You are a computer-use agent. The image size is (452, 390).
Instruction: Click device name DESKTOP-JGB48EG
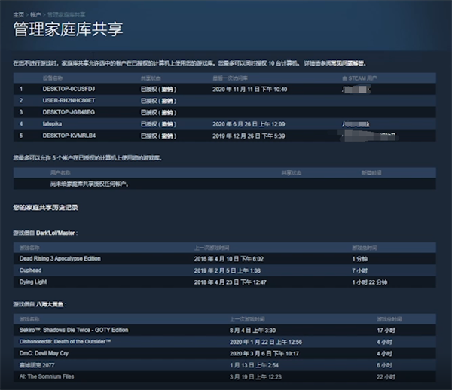(x=69, y=112)
